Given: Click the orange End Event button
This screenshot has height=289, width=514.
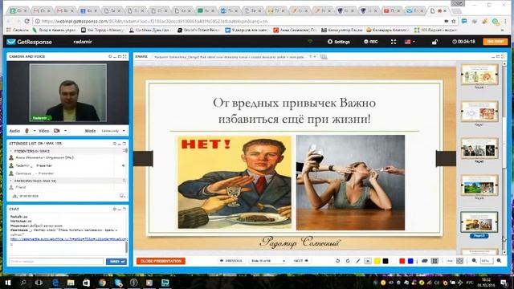Looking at the screenshot, I should point(496,42).
